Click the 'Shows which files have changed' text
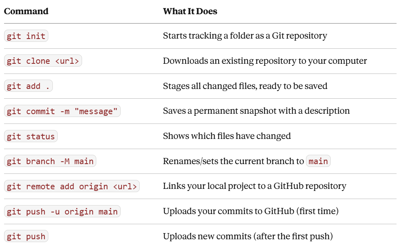399x249 pixels. click(x=227, y=136)
